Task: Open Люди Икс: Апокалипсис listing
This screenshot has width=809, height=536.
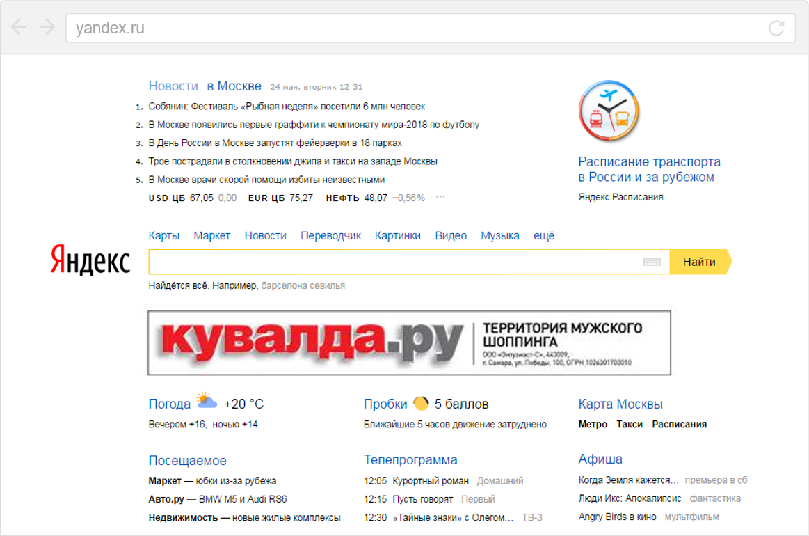Action: click(x=630, y=498)
